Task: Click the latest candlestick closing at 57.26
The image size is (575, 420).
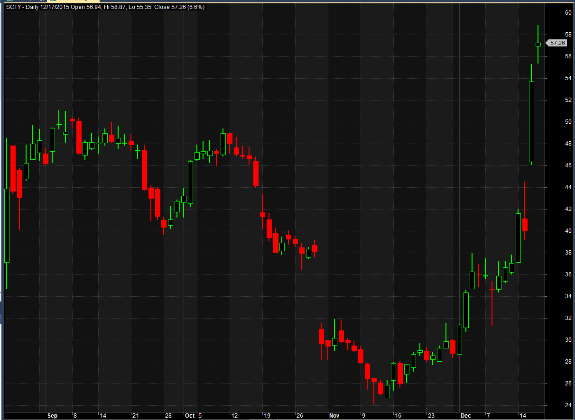Action: [538, 44]
